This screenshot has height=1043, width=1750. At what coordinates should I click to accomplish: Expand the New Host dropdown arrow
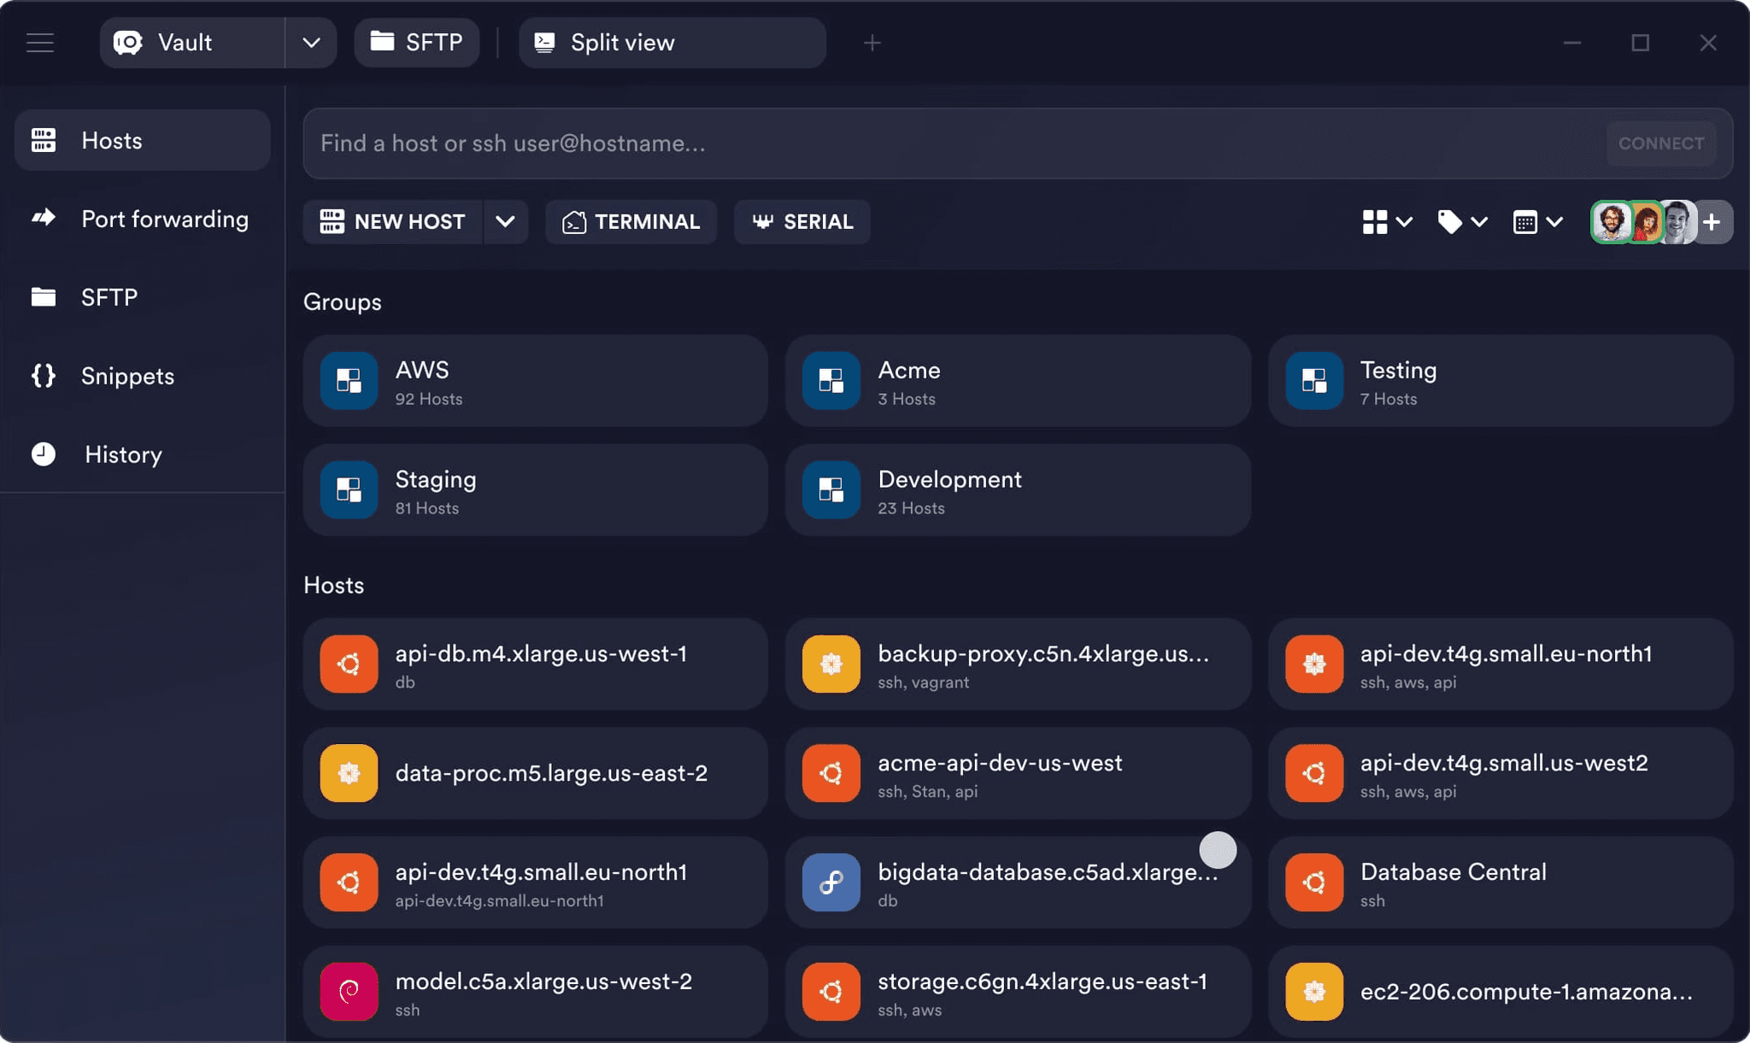point(505,222)
